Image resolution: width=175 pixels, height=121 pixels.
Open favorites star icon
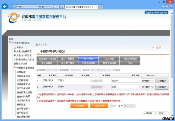point(167,7)
